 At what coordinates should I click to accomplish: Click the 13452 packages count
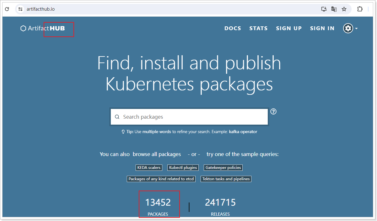click(x=158, y=202)
